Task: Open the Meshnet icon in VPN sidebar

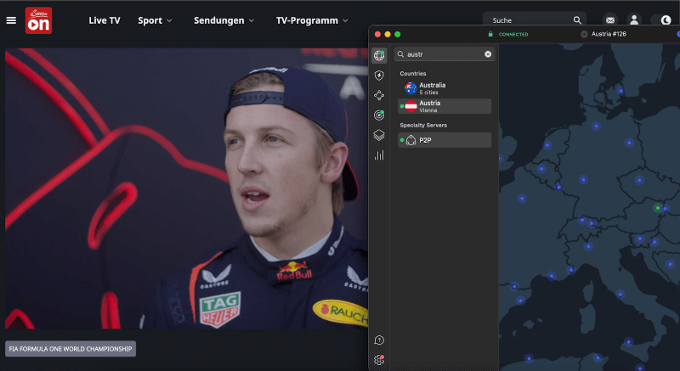Action: click(379, 95)
